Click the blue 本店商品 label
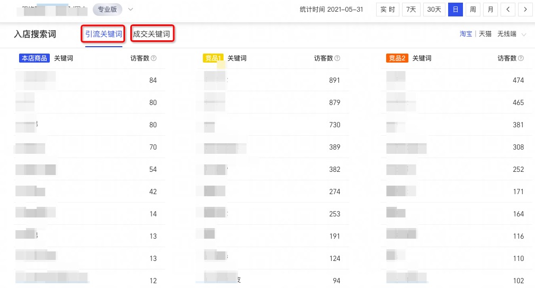The height and width of the screenshot is (288, 535). [34, 58]
